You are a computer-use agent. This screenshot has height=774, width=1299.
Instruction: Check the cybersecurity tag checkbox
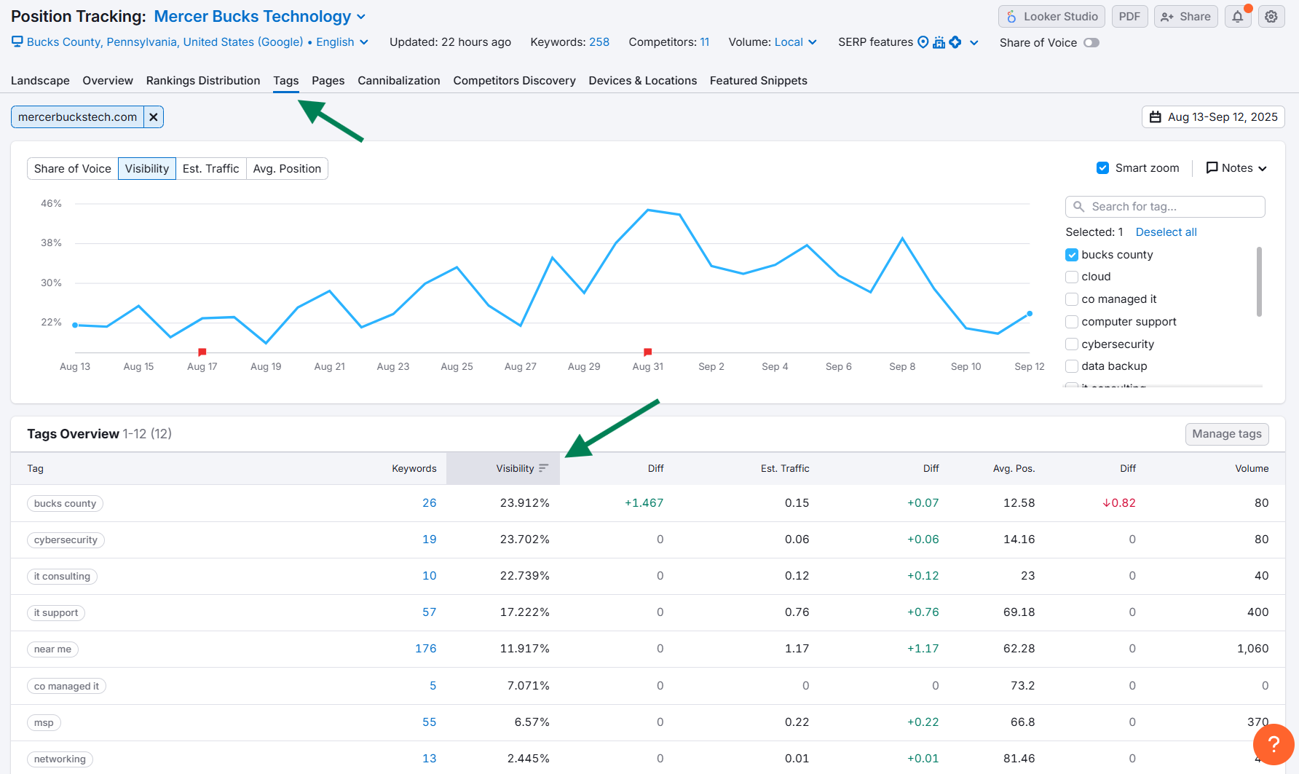(x=1071, y=344)
